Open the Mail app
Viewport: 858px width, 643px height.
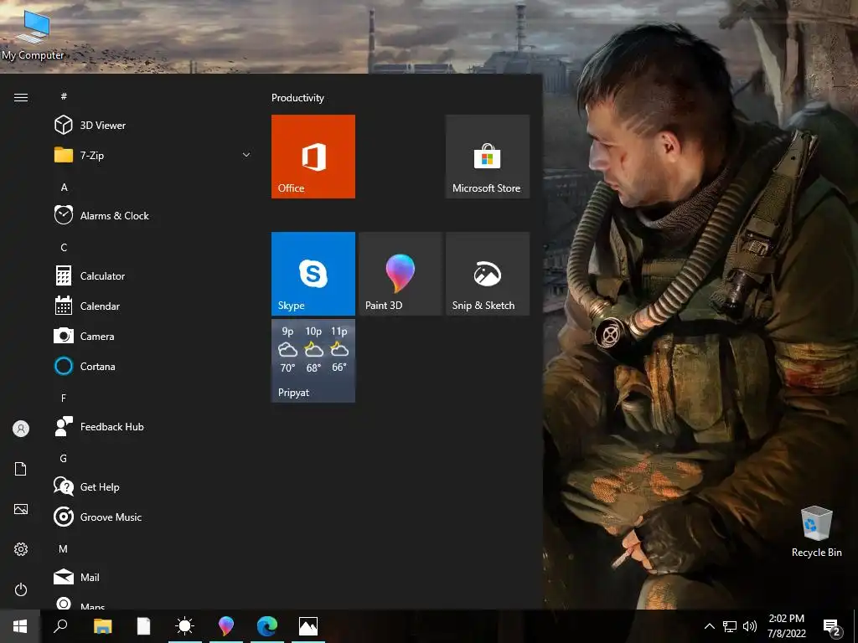coord(152,577)
